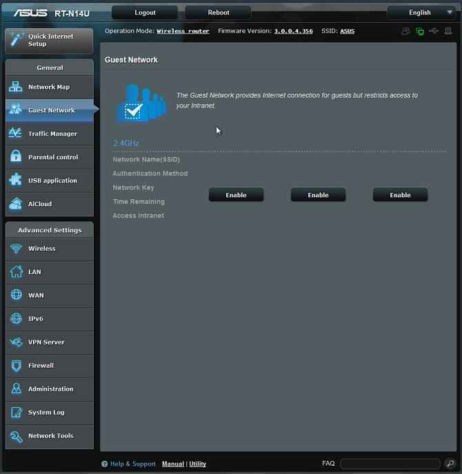Click the Advanced Settings section header
462x474 pixels.
click(x=50, y=230)
